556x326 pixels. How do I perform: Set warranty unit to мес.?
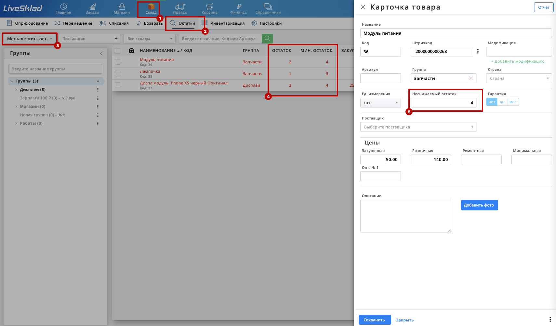[513, 102]
